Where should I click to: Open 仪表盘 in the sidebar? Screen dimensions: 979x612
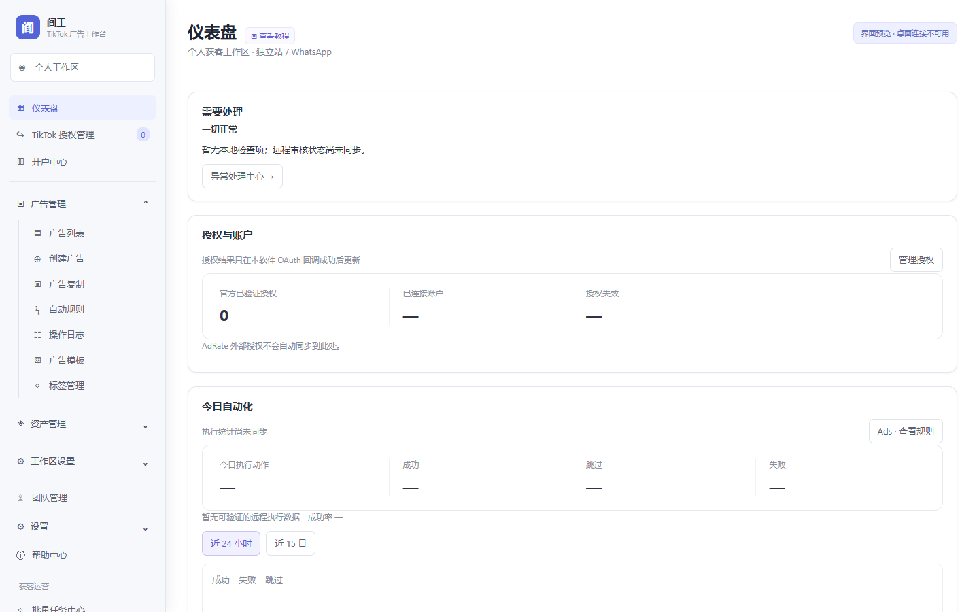[82, 107]
